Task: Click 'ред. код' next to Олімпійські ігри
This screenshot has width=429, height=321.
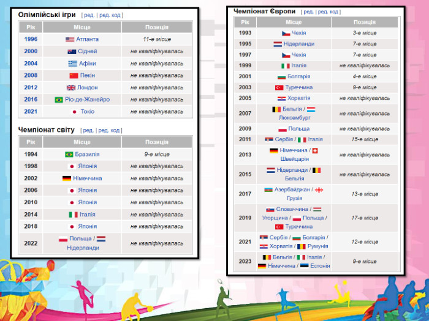Action: [110, 15]
